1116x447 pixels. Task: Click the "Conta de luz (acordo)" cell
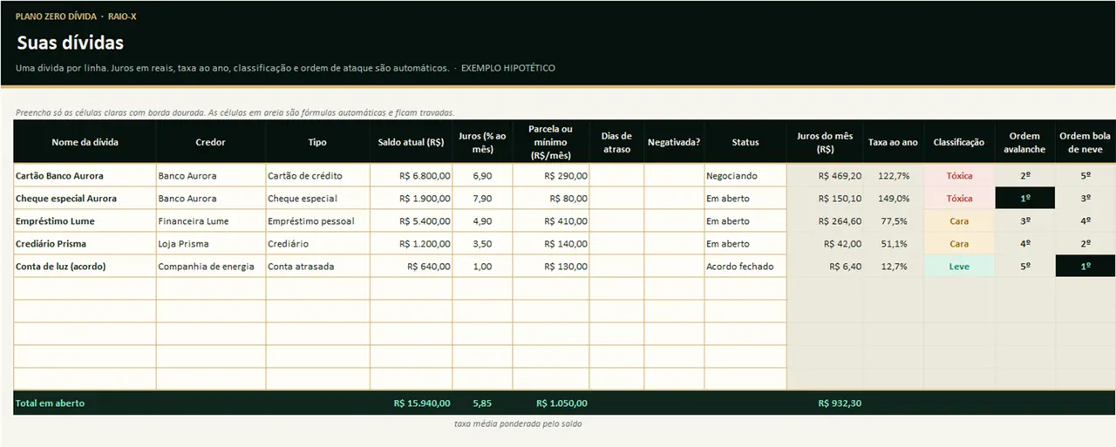point(85,266)
